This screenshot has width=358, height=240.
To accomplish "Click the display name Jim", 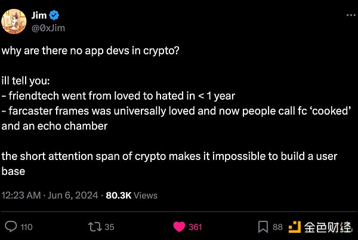I will click(x=39, y=14).
